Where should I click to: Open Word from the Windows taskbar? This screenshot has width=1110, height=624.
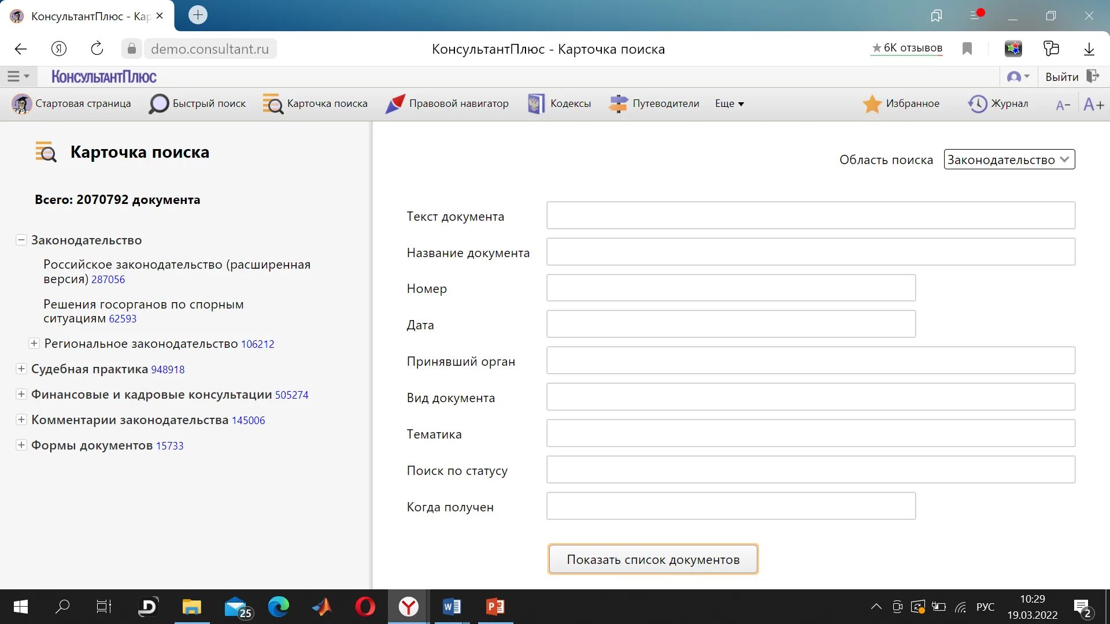click(x=452, y=607)
